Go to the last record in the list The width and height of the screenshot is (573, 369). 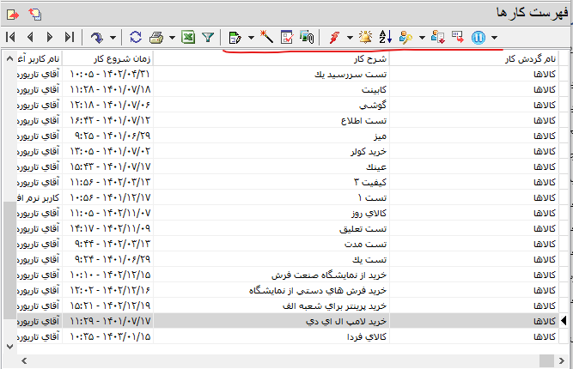69,37
